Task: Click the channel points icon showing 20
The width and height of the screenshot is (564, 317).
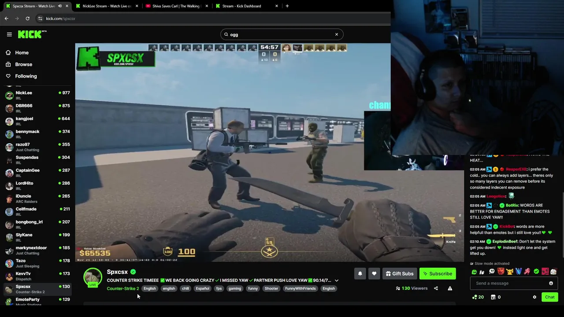Action: [x=478, y=297]
